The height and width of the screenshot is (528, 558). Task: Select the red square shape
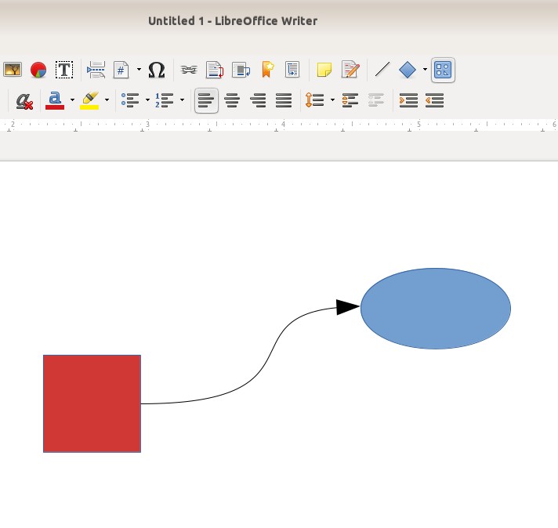tap(92, 403)
